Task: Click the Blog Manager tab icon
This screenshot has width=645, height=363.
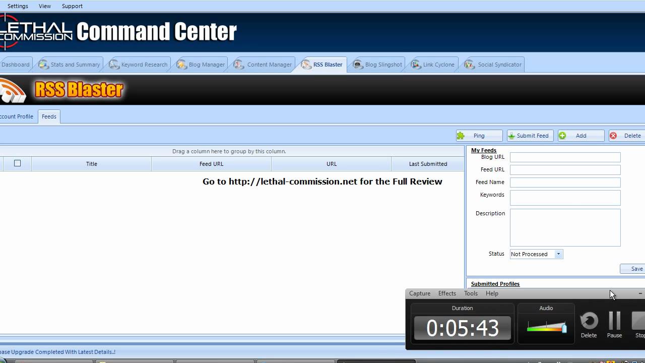Action: tap(181, 65)
